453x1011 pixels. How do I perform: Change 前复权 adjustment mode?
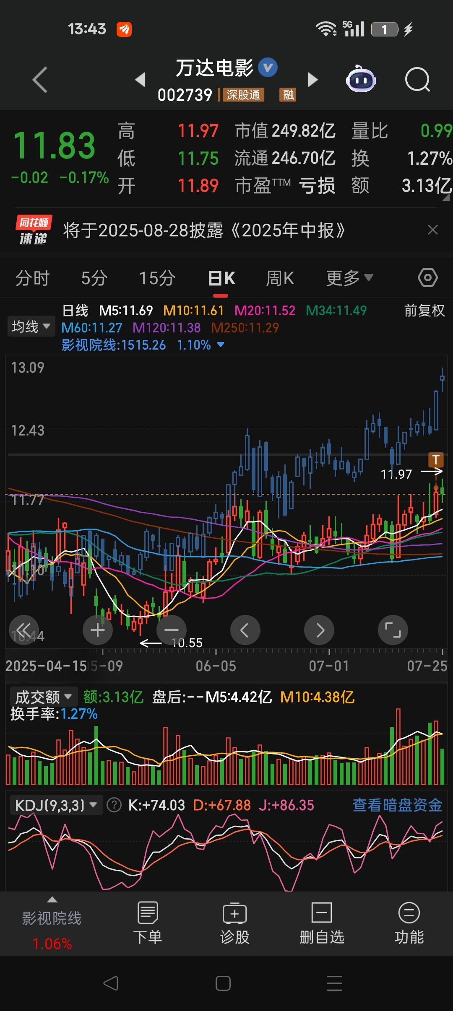pos(424,311)
